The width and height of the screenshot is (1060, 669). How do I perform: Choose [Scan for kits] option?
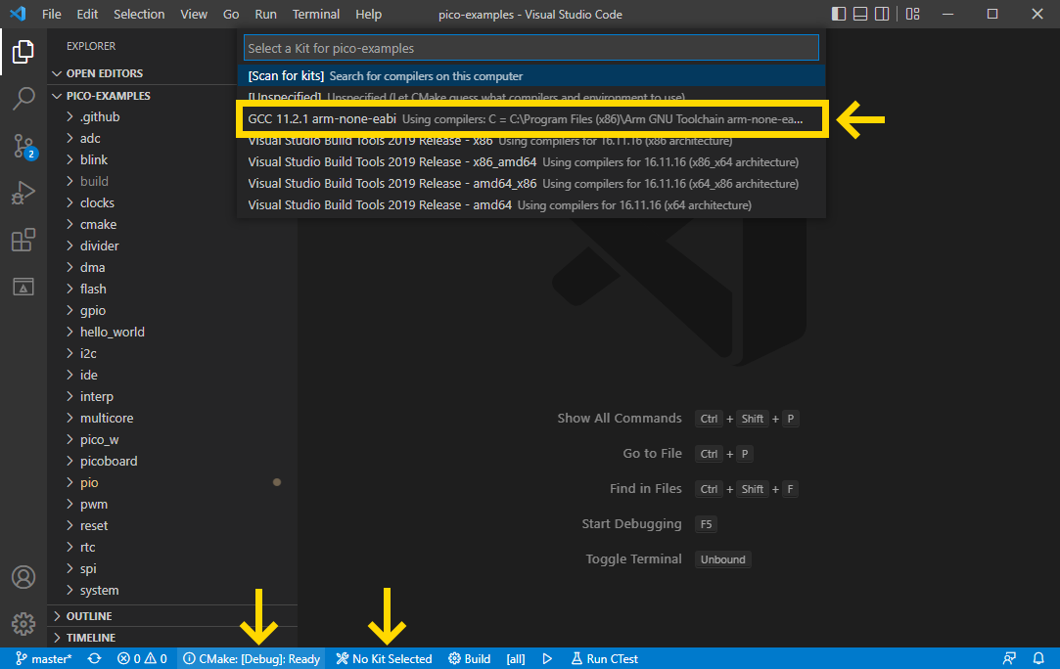tap(531, 75)
